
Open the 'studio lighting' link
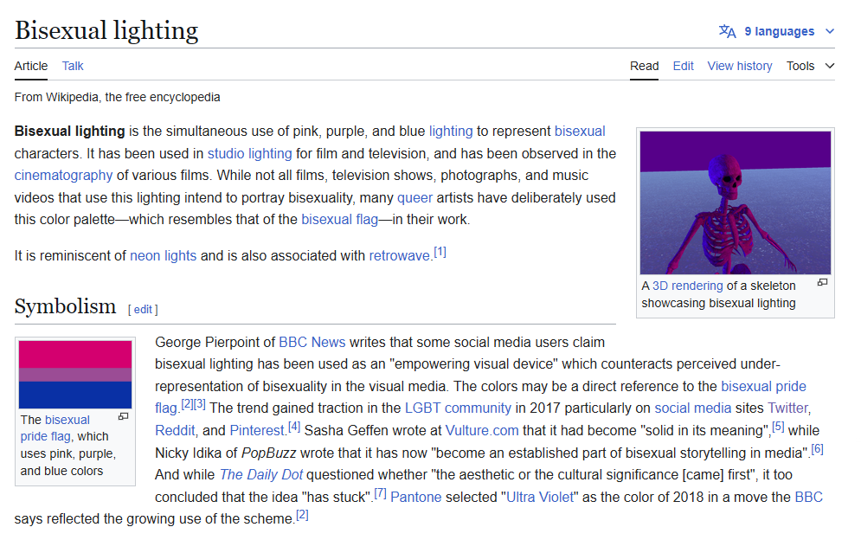pos(250,154)
